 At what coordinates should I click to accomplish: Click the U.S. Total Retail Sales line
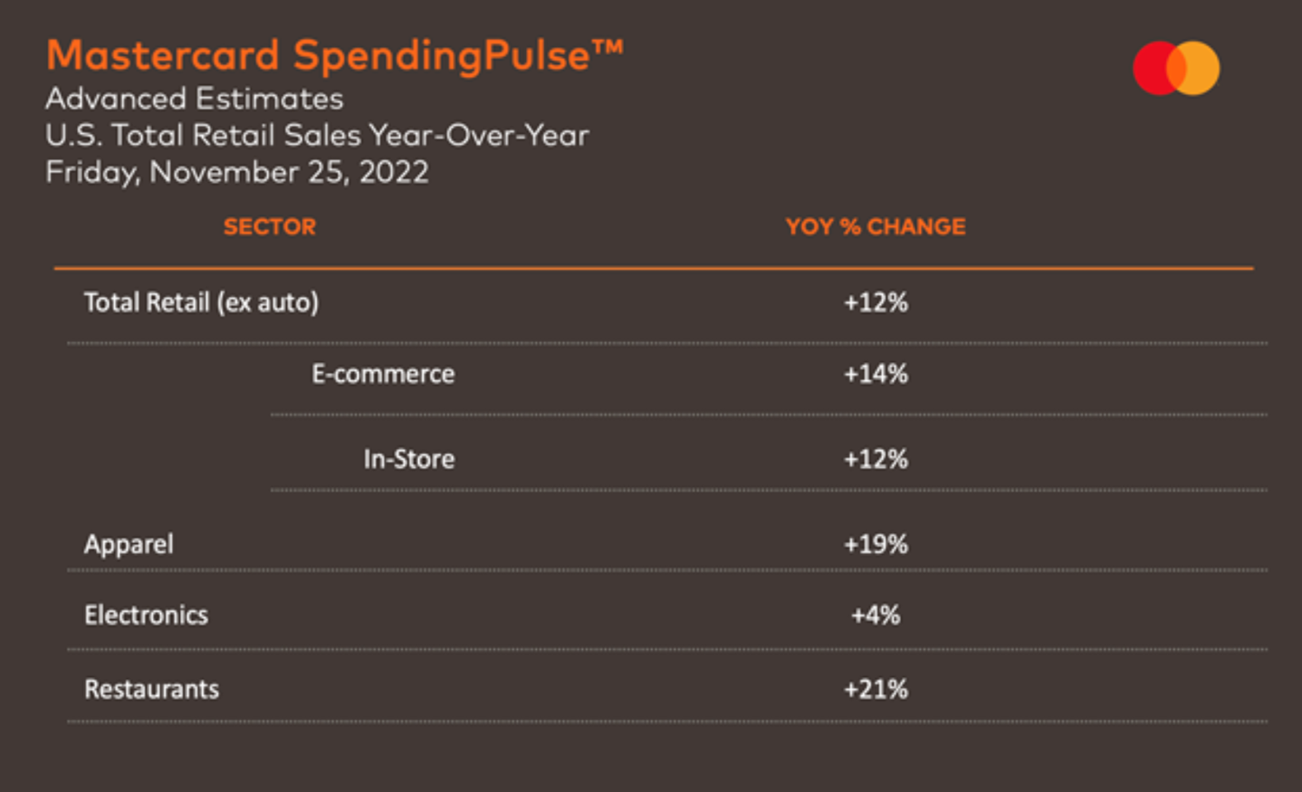pos(317,135)
